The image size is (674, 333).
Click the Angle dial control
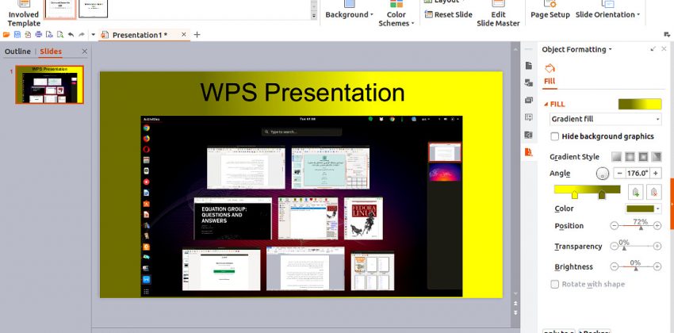click(603, 174)
